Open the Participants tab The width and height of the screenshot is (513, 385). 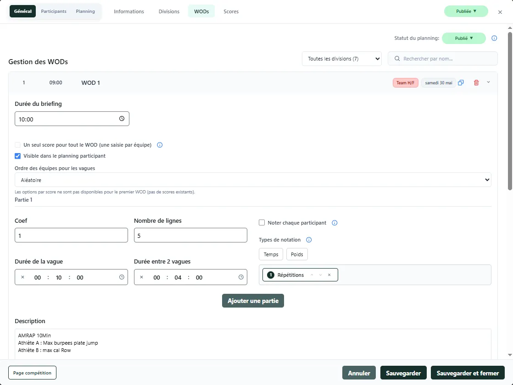[x=54, y=11]
